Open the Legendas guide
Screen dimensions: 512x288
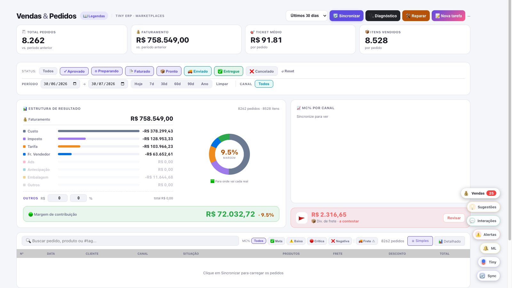click(94, 16)
